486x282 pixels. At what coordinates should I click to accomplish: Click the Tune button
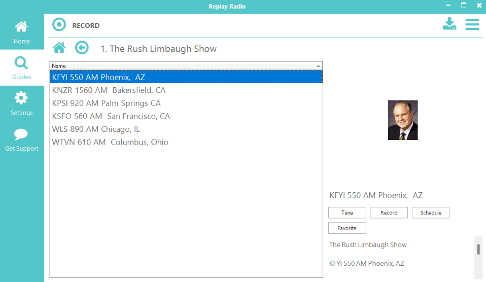pos(347,213)
